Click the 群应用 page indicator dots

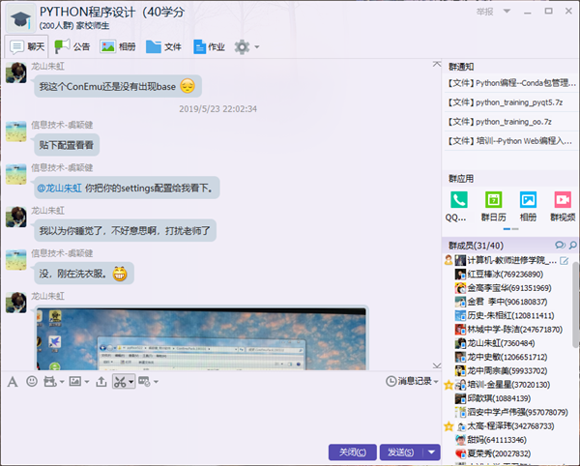coord(510,229)
